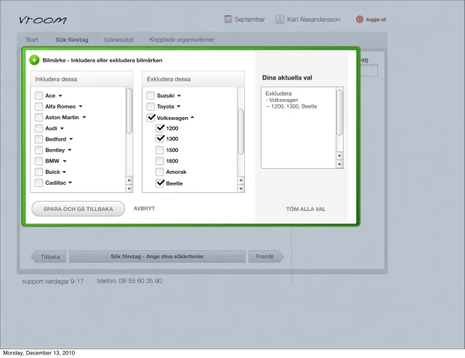
Task: Uncheck the 1300 model checkbox
Action: (x=160, y=138)
